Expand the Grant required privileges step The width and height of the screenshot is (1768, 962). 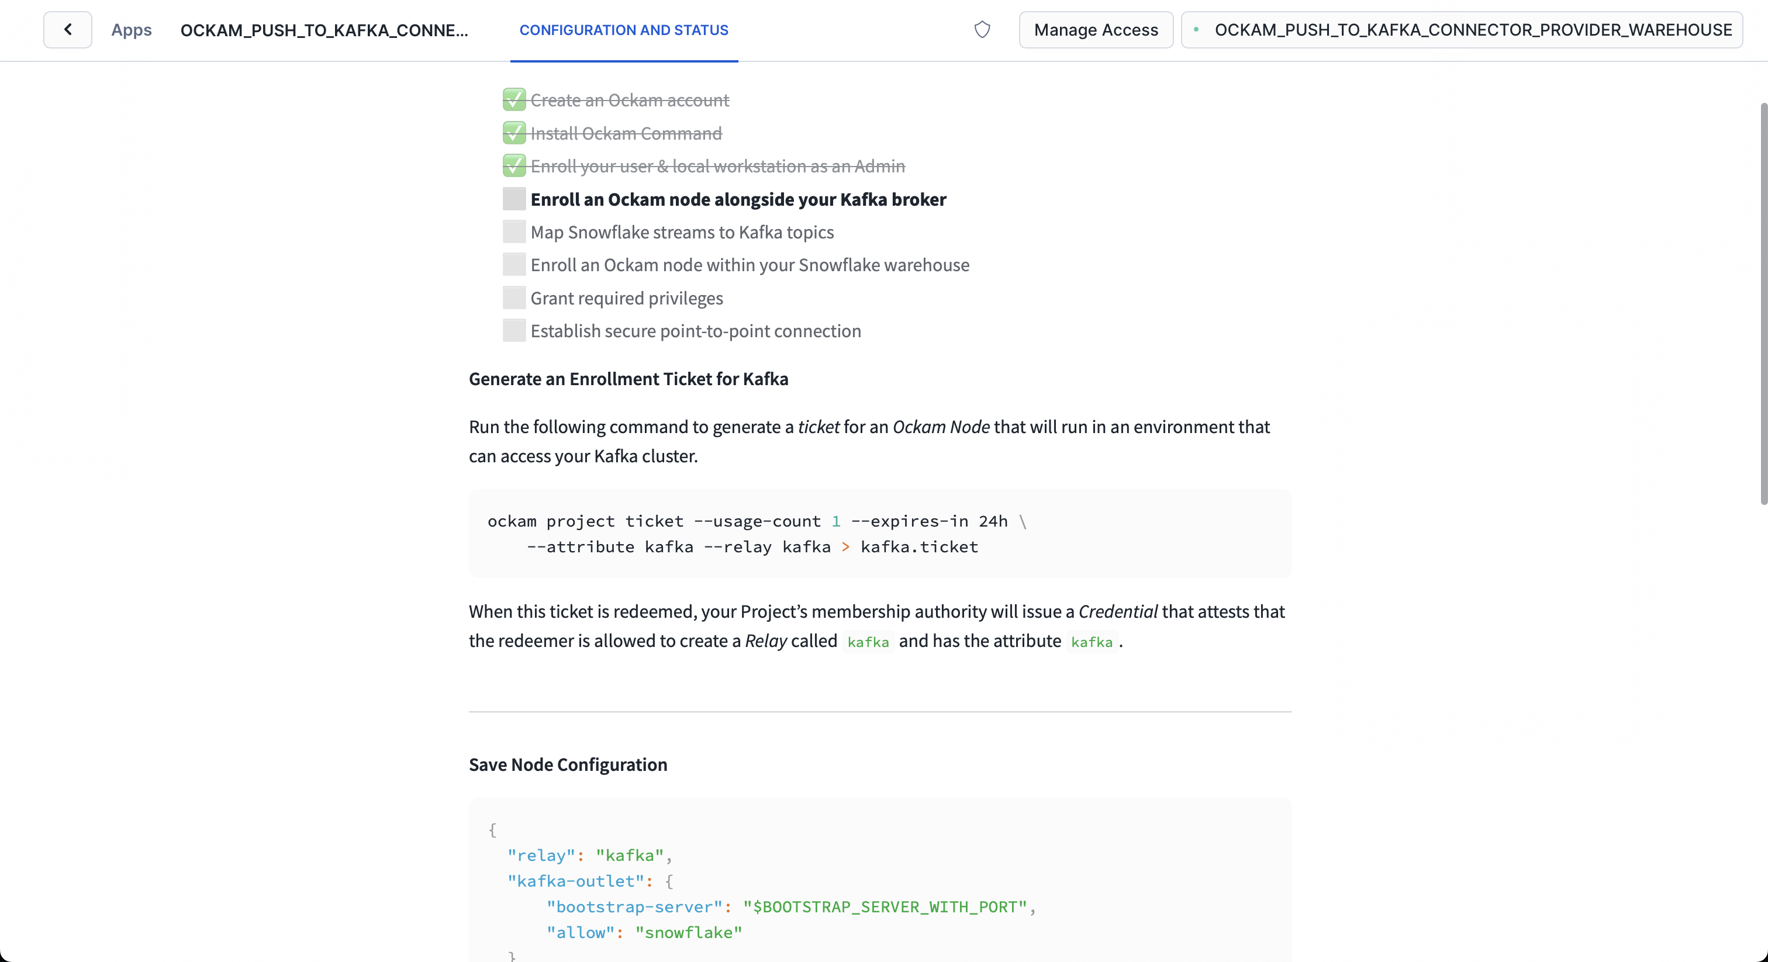(627, 297)
